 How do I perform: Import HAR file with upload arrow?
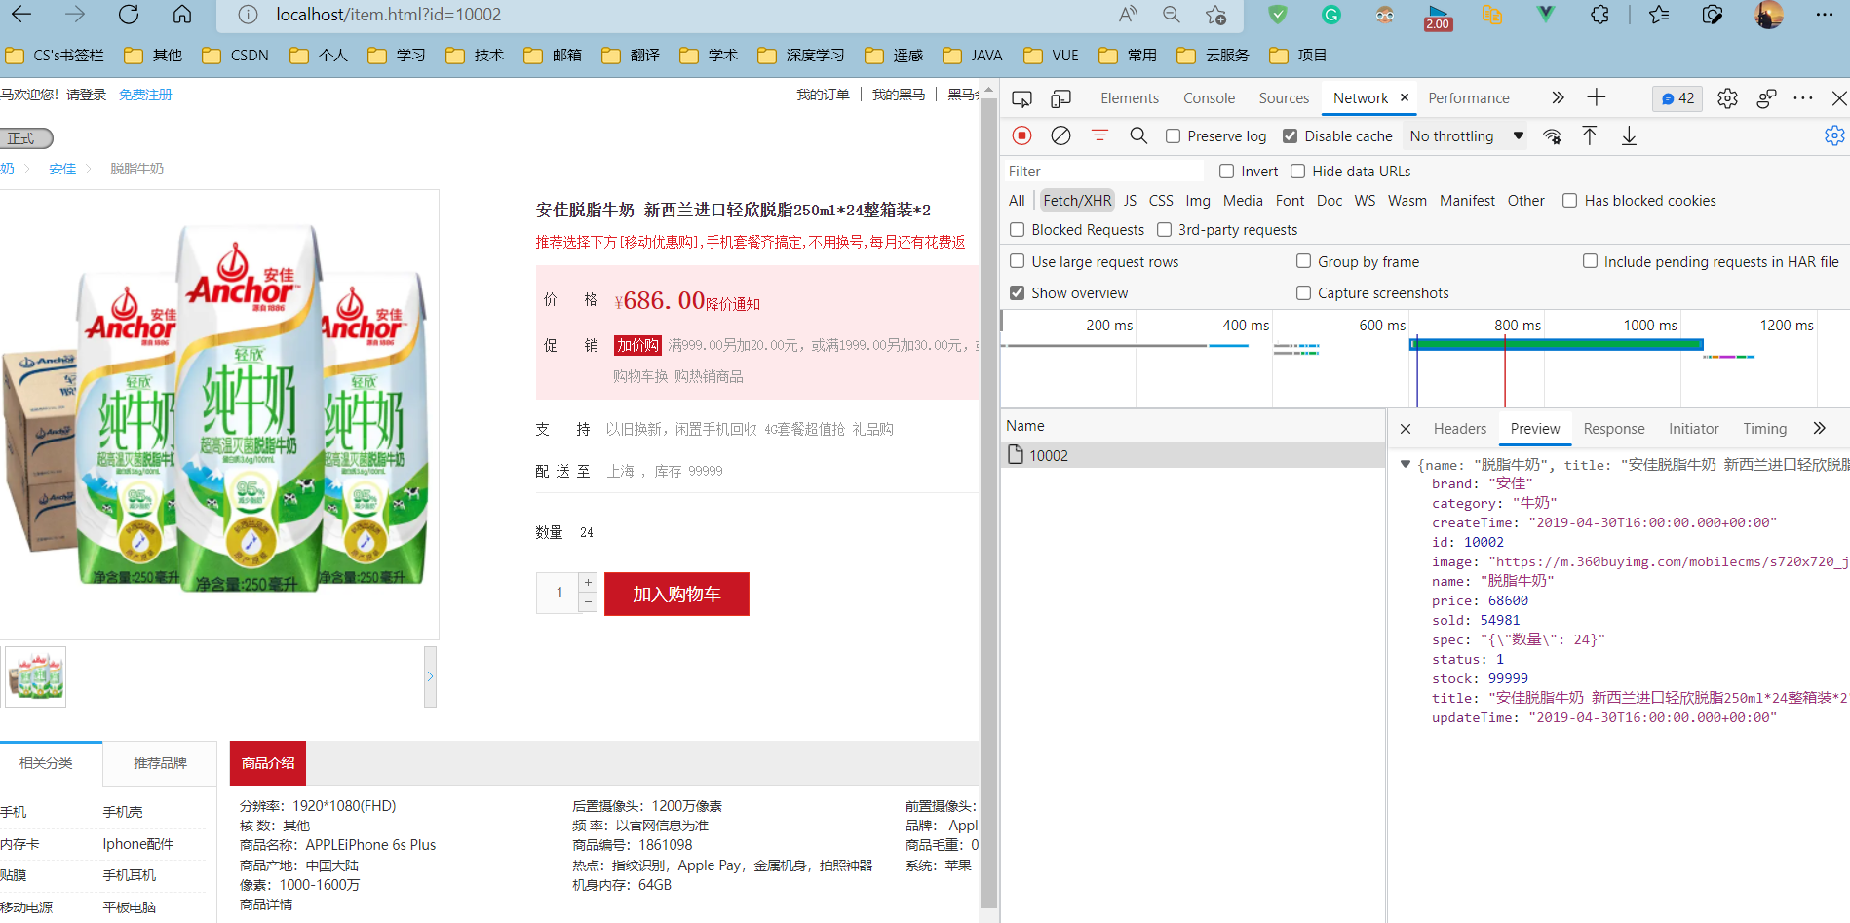click(x=1590, y=135)
